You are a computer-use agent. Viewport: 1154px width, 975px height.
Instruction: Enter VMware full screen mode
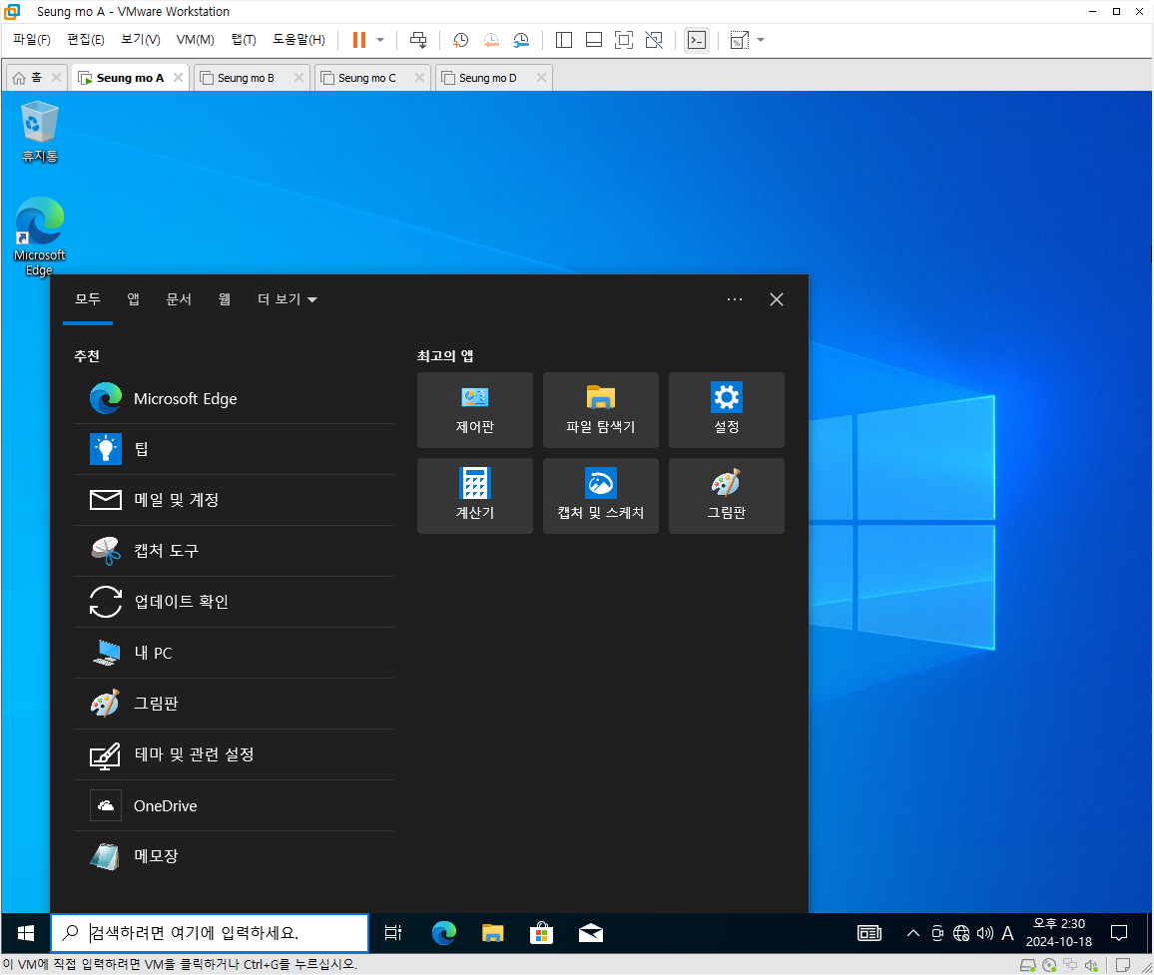pyautogui.click(x=623, y=40)
